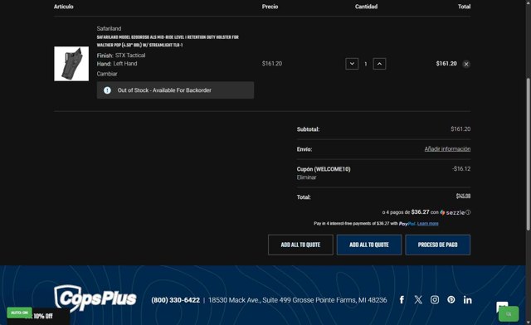Click the Out of Stock backorder notice
This screenshot has width=531, height=325.
pos(175,90)
